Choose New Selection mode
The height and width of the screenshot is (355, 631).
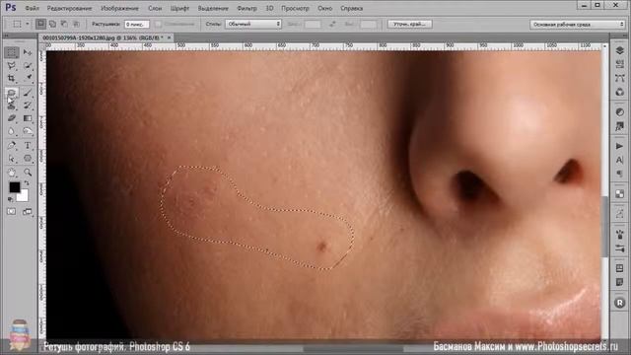click(40, 24)
